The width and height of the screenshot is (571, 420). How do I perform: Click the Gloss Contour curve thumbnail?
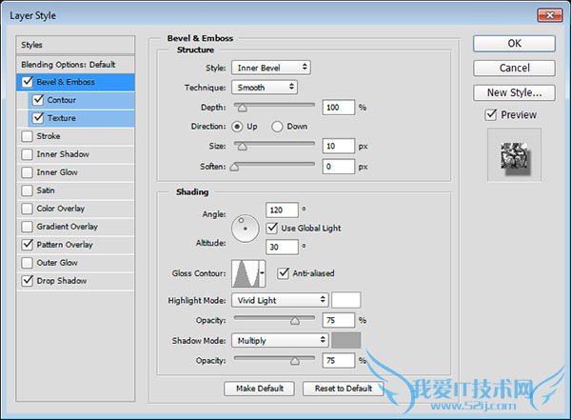click(246, 273)
